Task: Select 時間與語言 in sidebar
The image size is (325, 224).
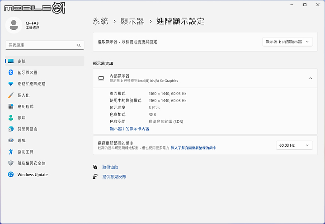Action: coord(45,129)
